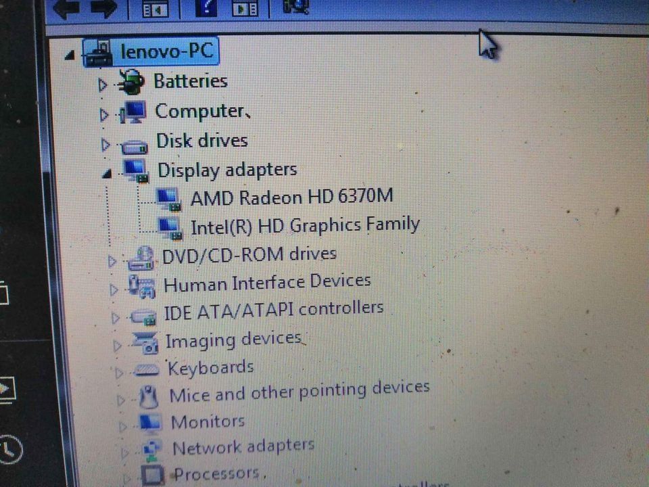Click the Monitors icon
Viewport: 649px width, 487px height.
click(150, 423)
